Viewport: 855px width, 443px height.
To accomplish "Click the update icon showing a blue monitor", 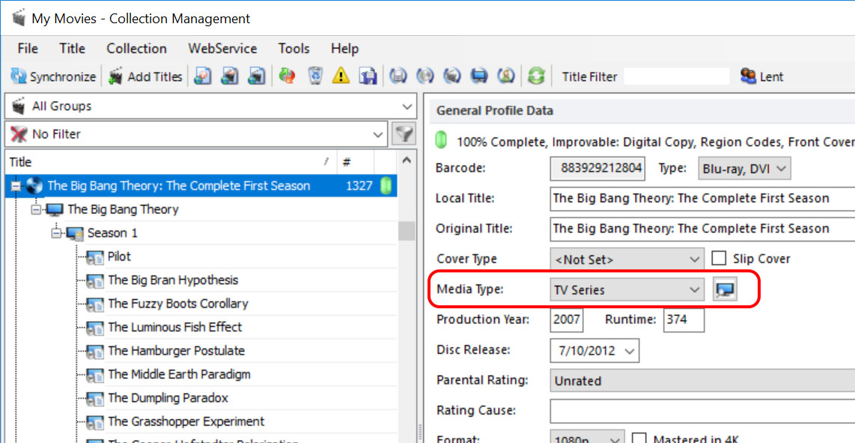I will tap(479, 76).
